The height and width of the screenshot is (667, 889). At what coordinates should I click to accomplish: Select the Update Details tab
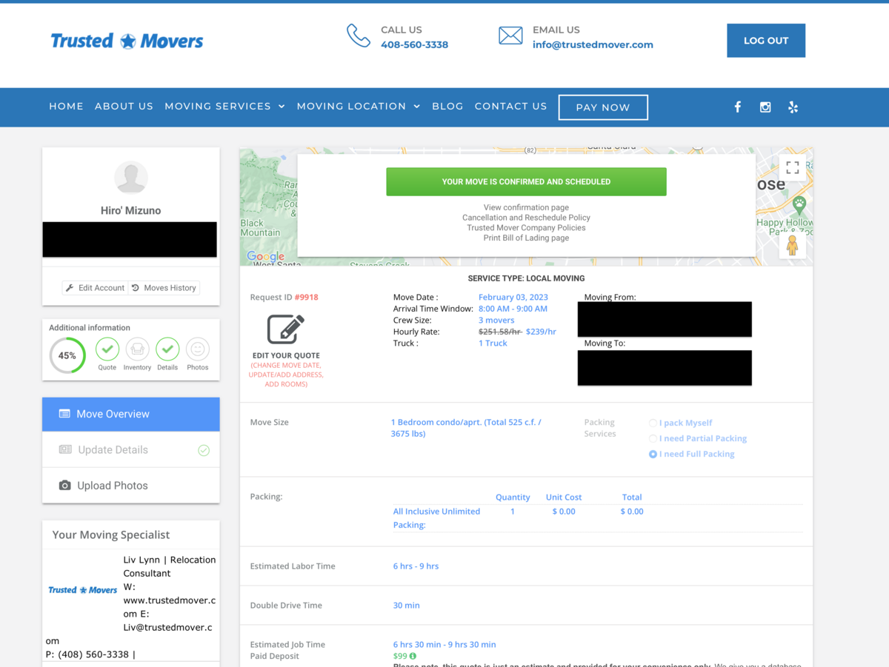pos(131,450)
